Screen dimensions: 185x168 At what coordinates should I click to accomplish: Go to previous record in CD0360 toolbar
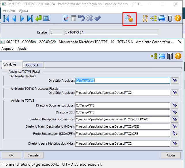point(14,18)
